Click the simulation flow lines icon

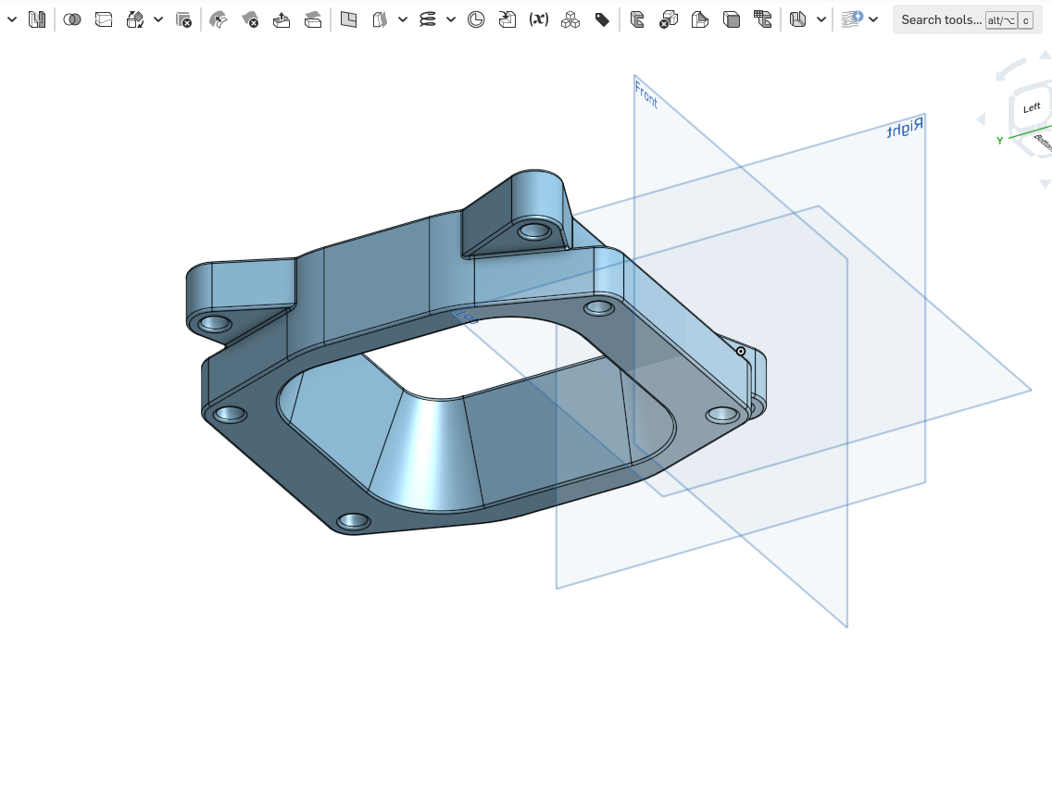coord(851,19)
